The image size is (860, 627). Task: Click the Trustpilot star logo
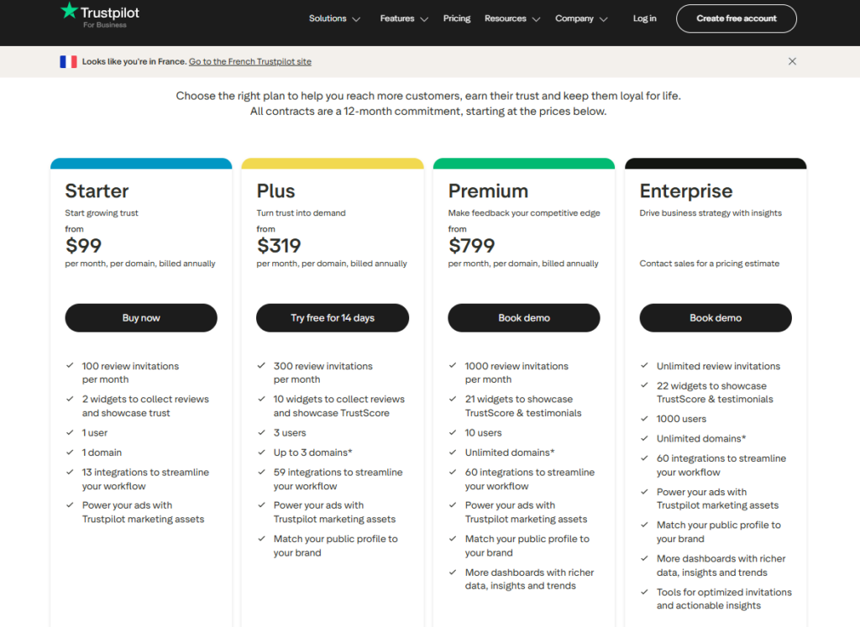click(x=69, y=10)
